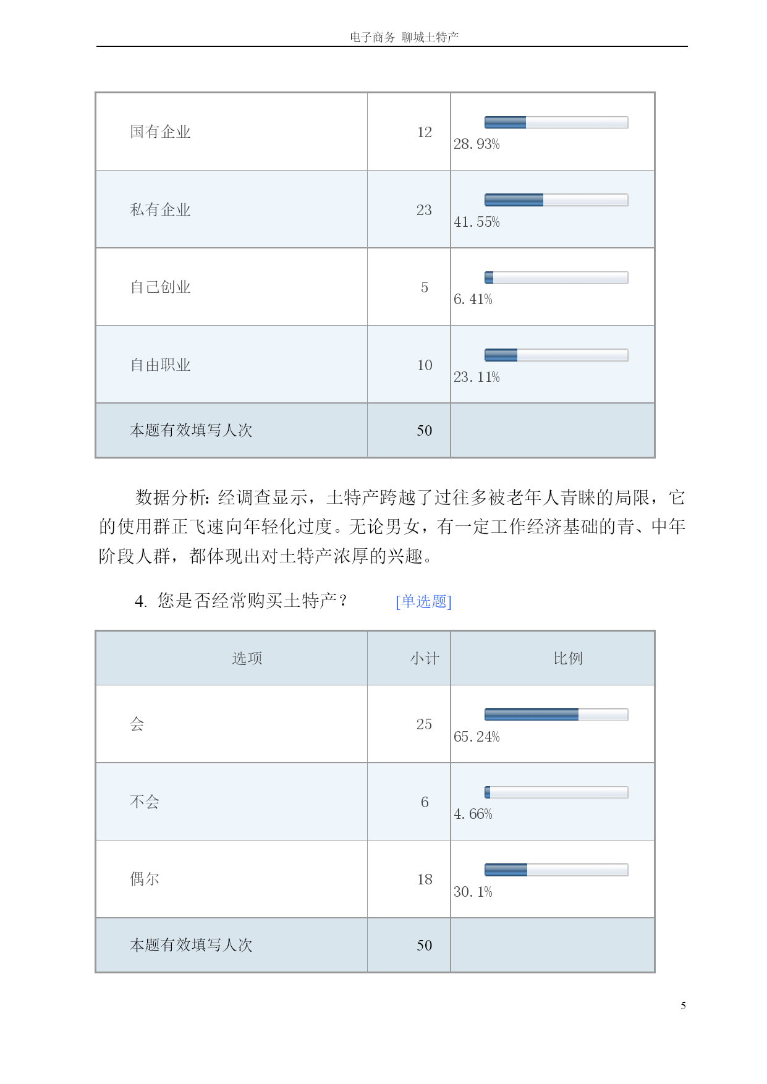This screenshot has width=767, height=1084.
Task: Select the 自由职业 row label
Action: (160, 365)
